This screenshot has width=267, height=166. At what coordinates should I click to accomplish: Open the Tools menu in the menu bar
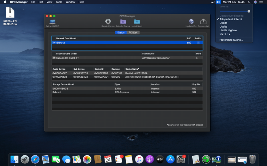point(59,2)
